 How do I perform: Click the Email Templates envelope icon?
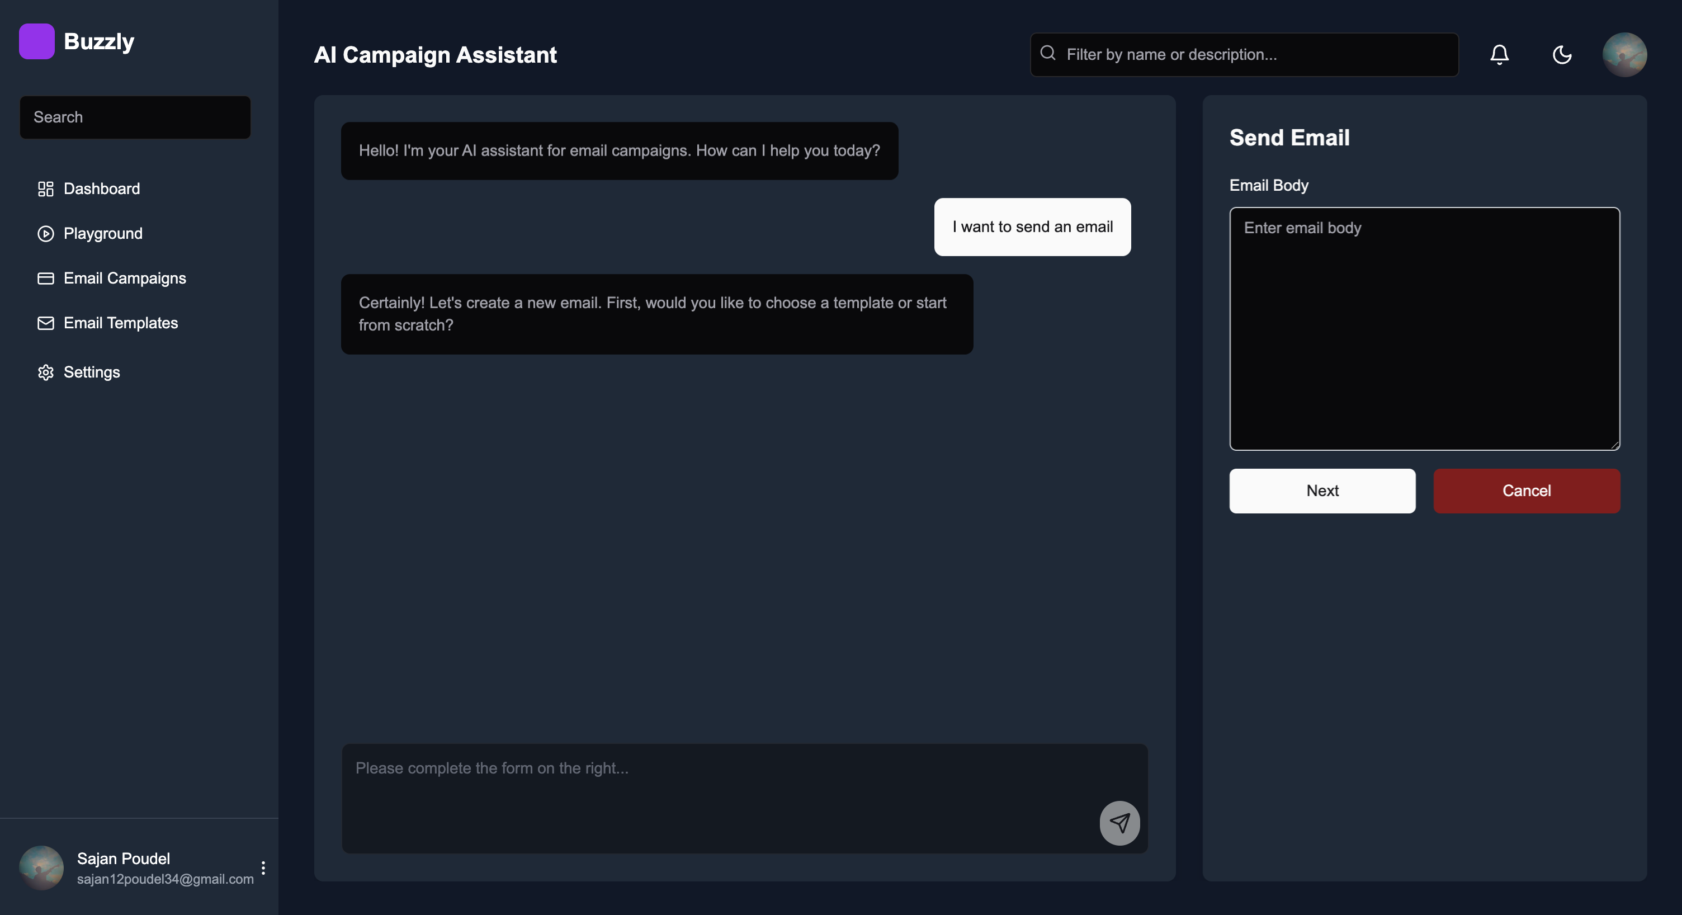[45, 323]
